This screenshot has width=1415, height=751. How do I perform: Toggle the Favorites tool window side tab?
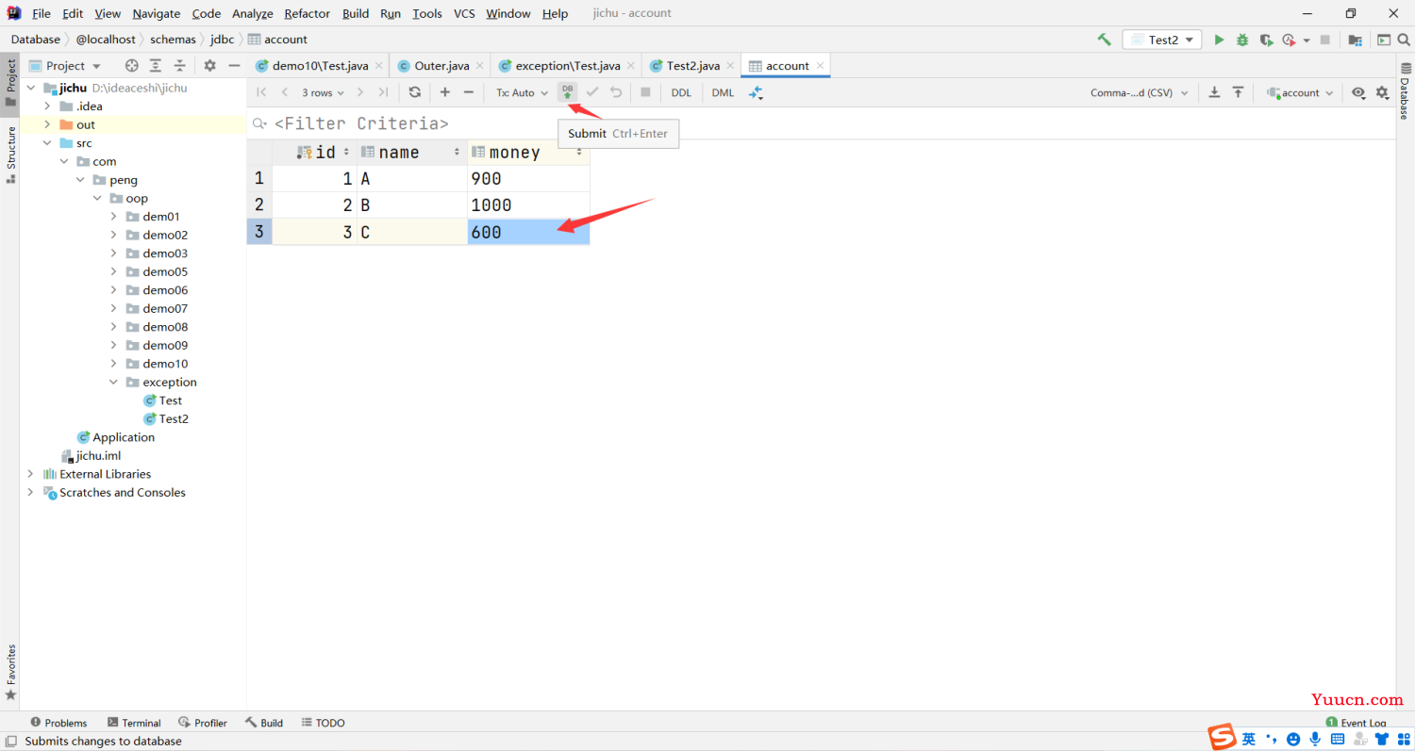point(10,673)
